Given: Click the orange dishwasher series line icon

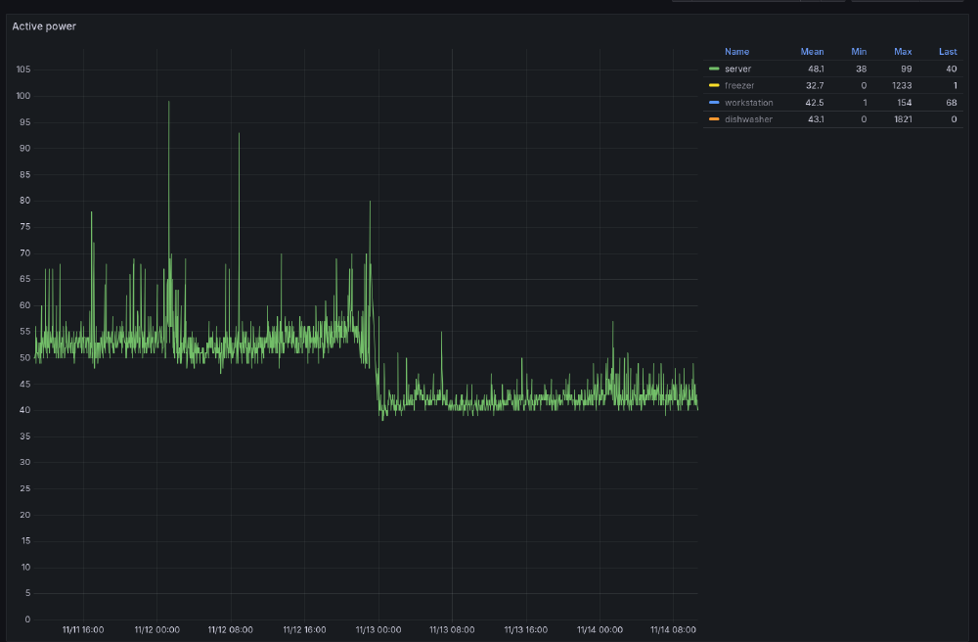Looking at the screenshot, I should click(715, 119).
